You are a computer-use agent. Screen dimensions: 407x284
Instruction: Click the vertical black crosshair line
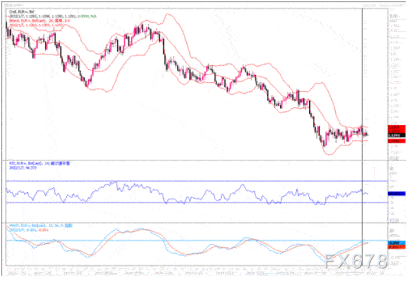pyautogui.click(x=362, y=97)
